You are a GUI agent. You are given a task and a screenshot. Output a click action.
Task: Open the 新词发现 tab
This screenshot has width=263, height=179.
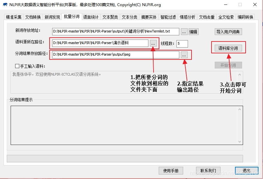(x=52, y=17)
